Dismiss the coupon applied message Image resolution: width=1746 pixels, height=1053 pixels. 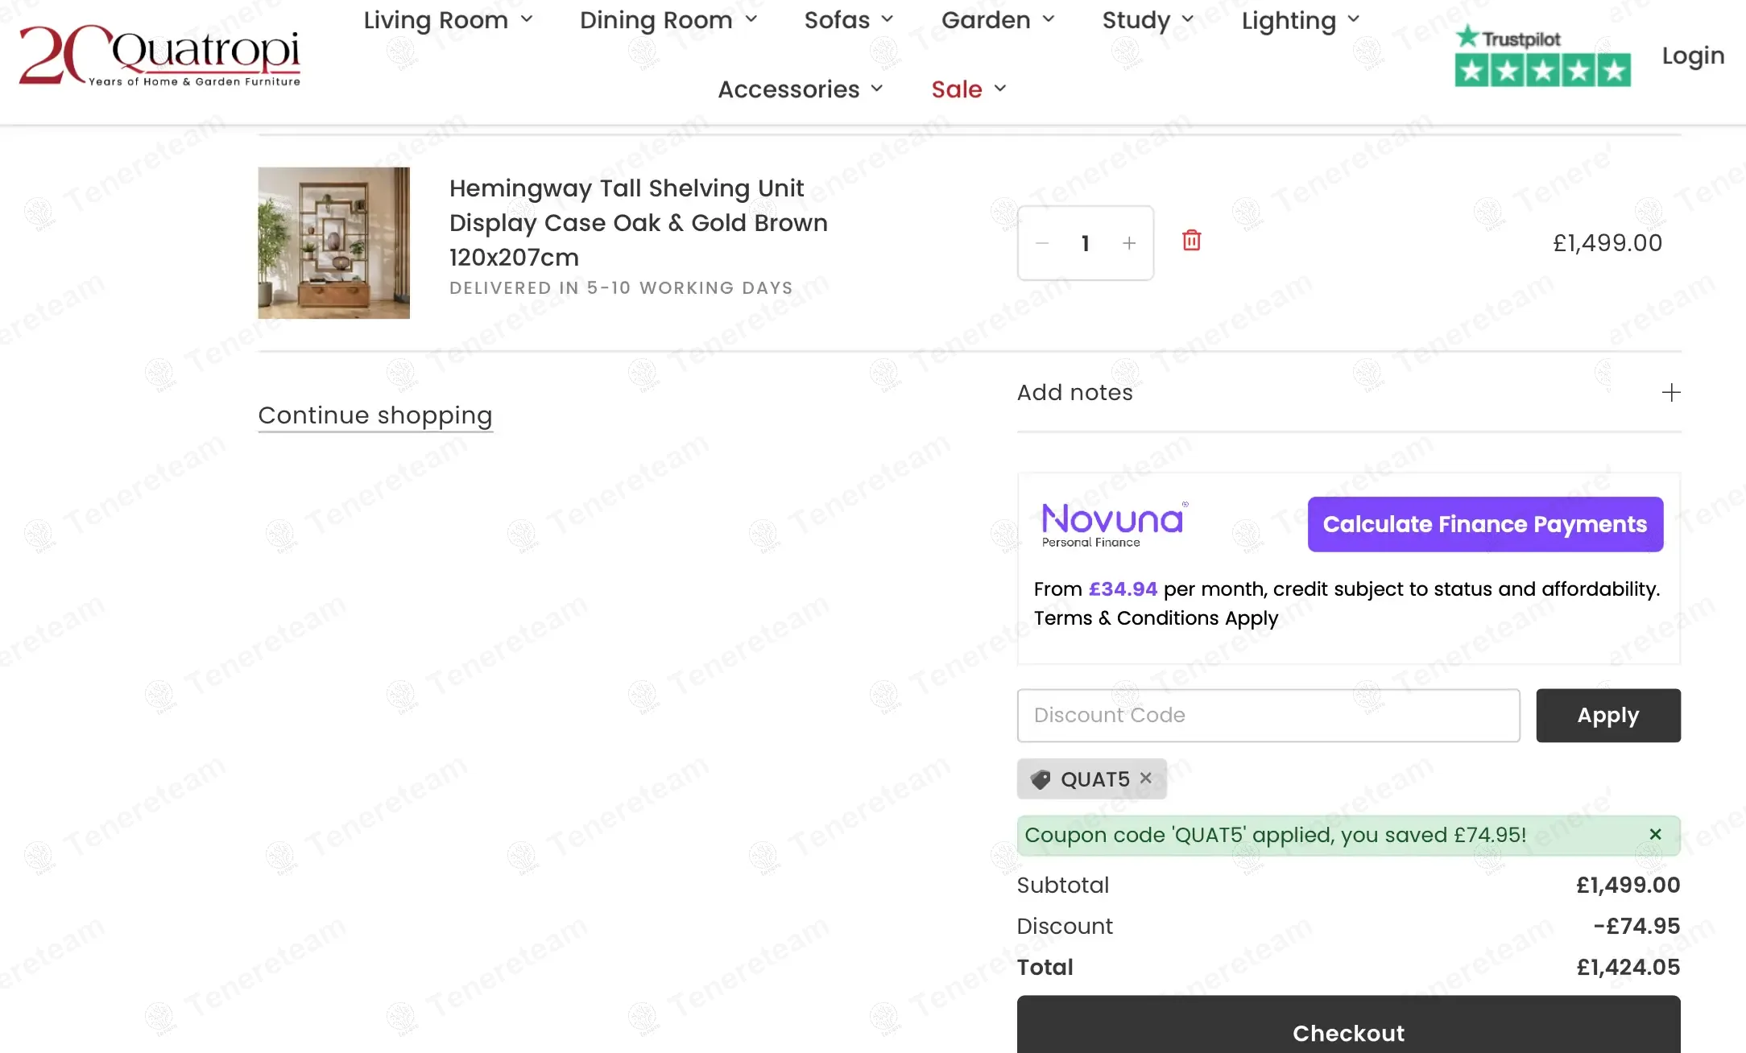(1655, 835)
